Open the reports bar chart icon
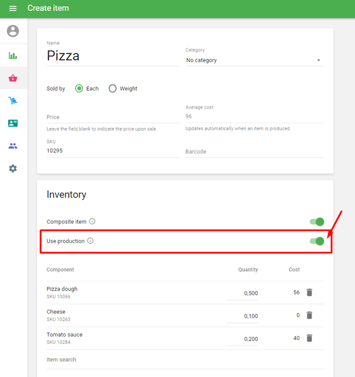The image size is (355, 377). [13, 55]
